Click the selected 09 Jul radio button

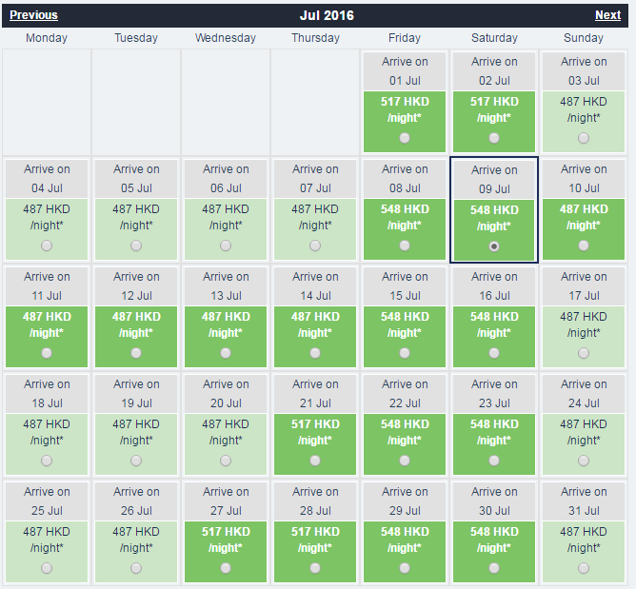(494, 245)
